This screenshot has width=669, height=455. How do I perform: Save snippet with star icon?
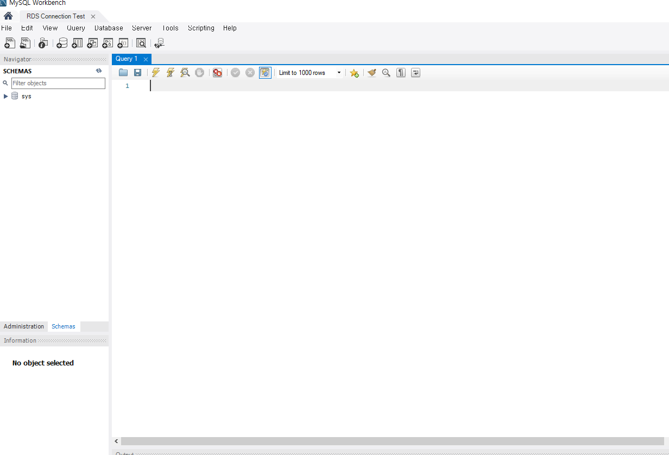coord(355,73)
